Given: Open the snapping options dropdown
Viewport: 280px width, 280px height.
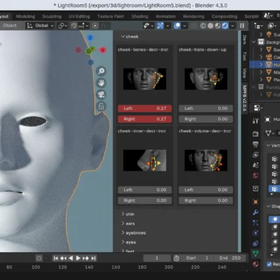Looking at the screenshot, I should pos(83,25).
